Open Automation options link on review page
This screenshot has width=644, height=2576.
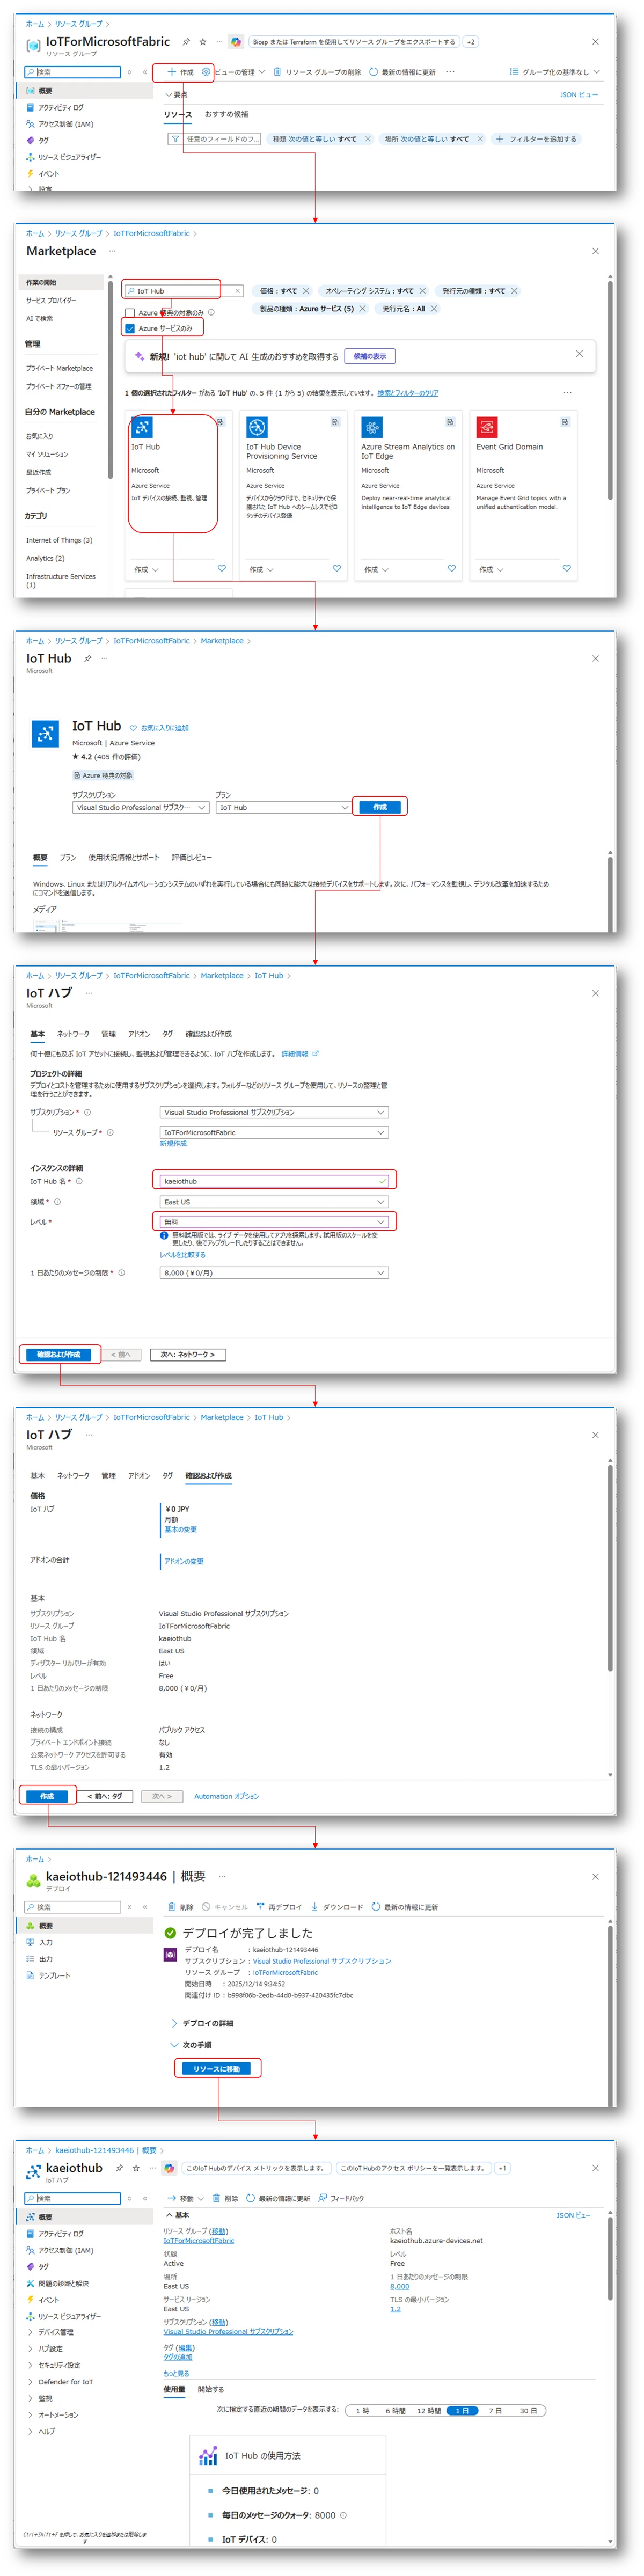tap(226, 1796)
